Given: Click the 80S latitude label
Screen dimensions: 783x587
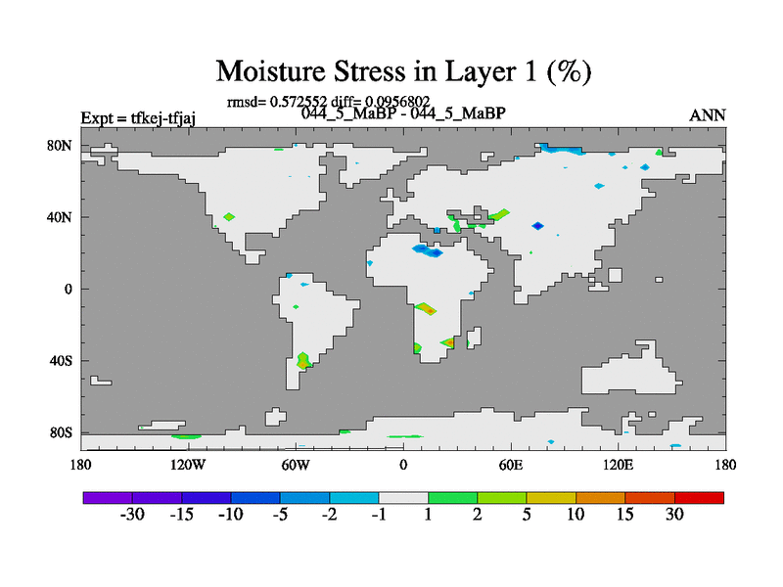Looking at the screenshot, I should tap(61, 432).
